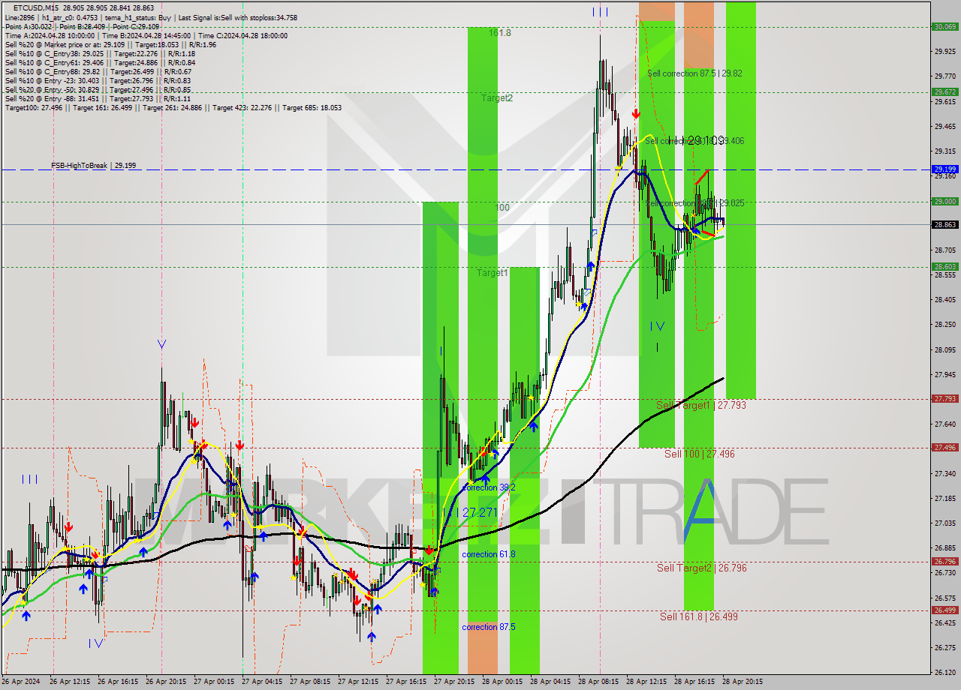Click the 'Sell correction 87.5 | 29.82' label
Screen dimensions: 961x690
[694, 73]
